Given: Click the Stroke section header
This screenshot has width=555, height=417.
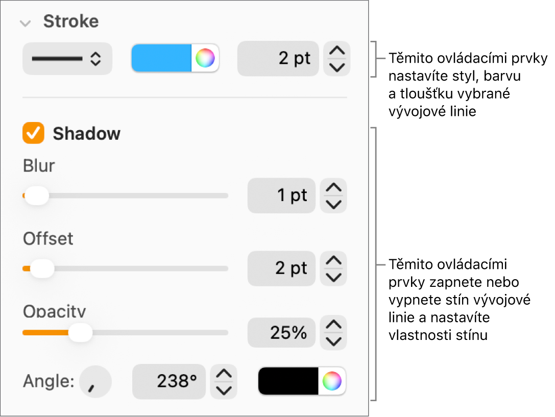Looking at the screenshot, I should 71,21.
